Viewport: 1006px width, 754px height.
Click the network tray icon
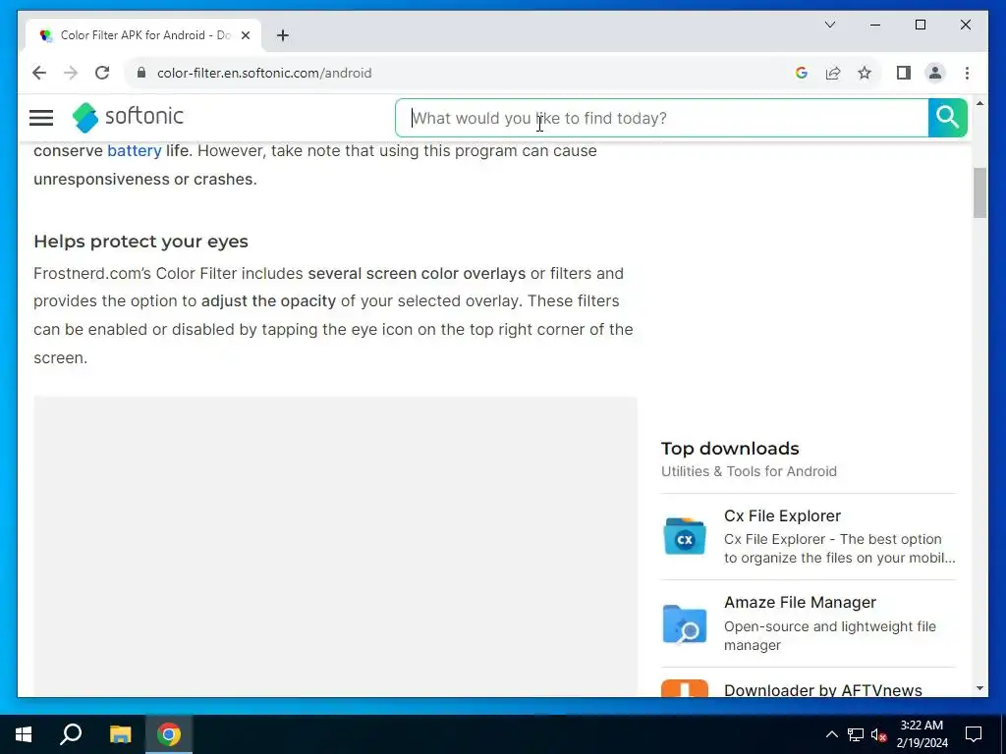(856, 734)
